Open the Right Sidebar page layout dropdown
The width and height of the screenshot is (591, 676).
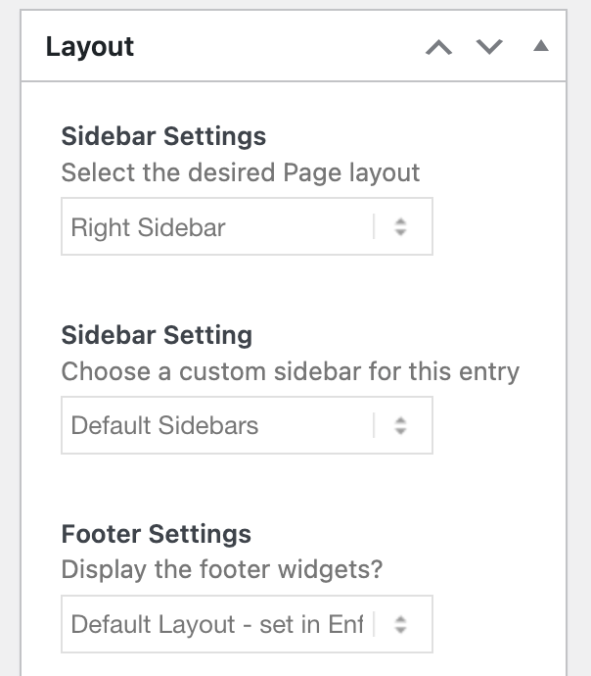point(247,227)
